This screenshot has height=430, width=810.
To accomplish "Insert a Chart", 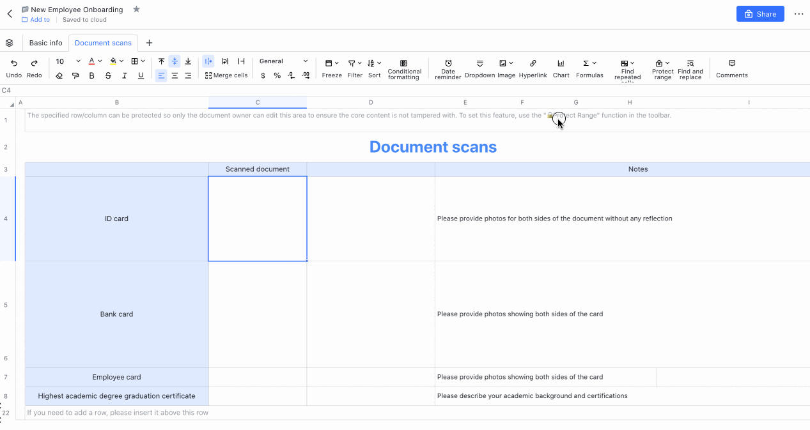I will (560, 68).
